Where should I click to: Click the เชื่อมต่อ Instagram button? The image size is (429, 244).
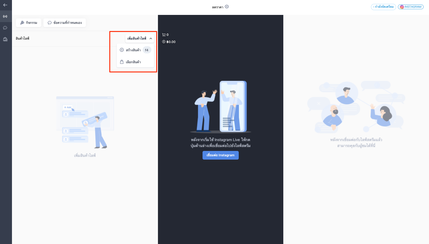(x=220, y=155)
